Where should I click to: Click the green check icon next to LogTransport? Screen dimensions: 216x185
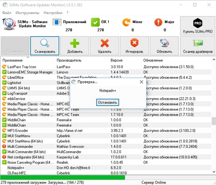coord(4,93)
